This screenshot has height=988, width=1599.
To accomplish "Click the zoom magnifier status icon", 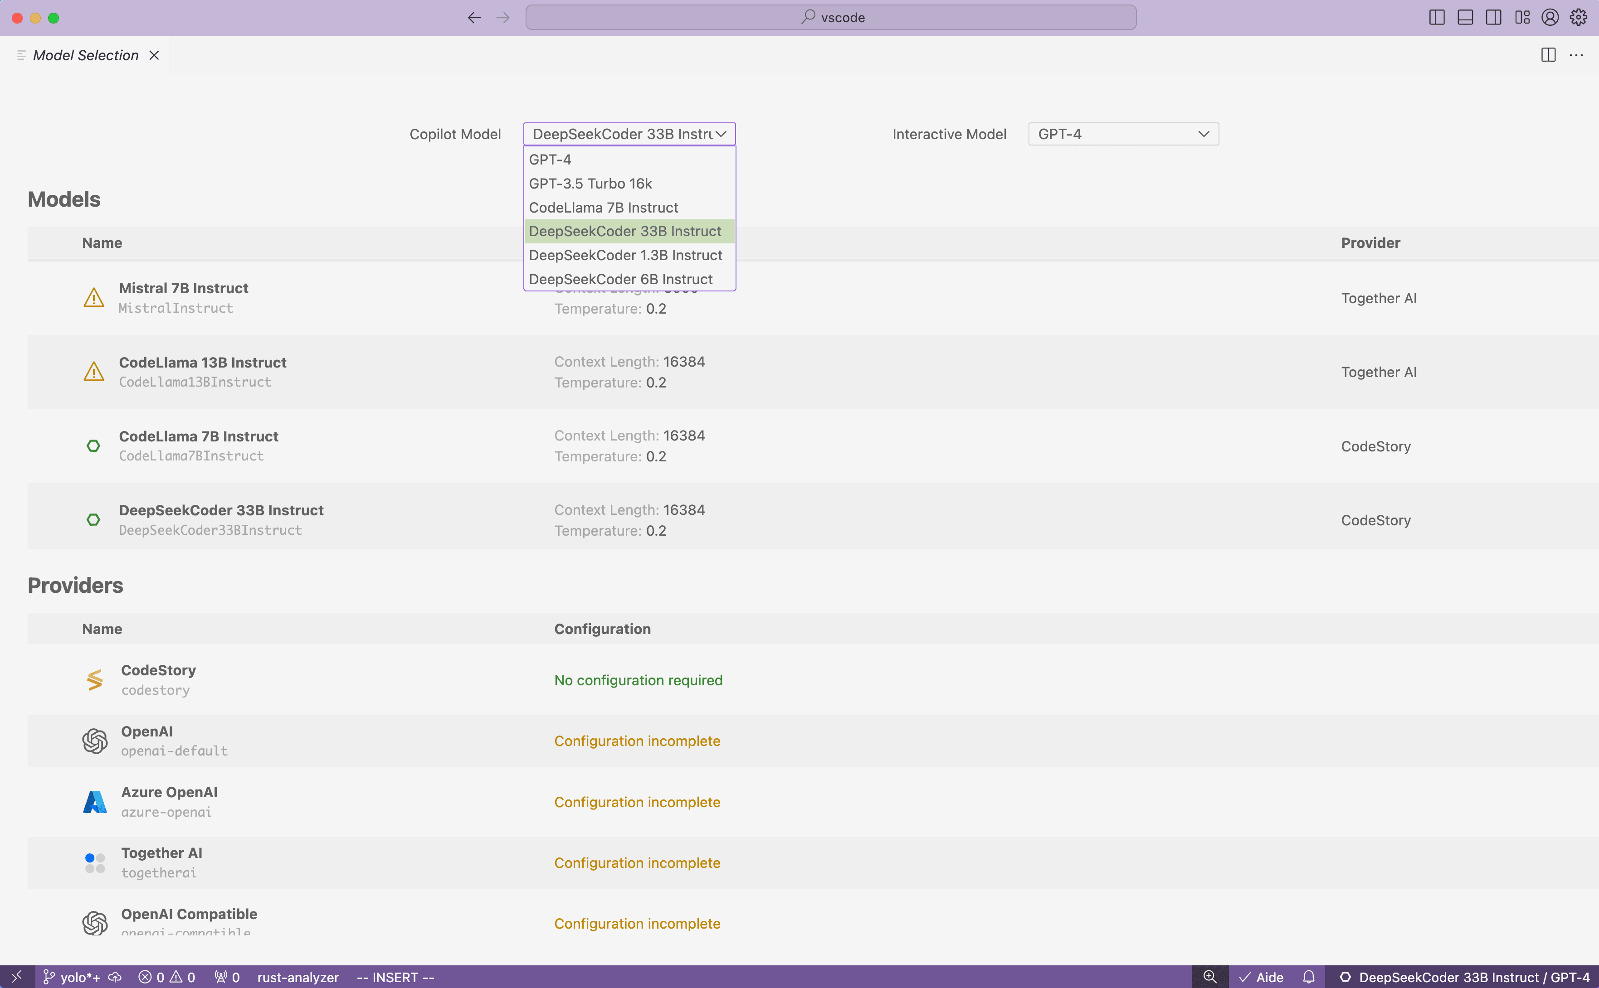I will coord(1210,977).
